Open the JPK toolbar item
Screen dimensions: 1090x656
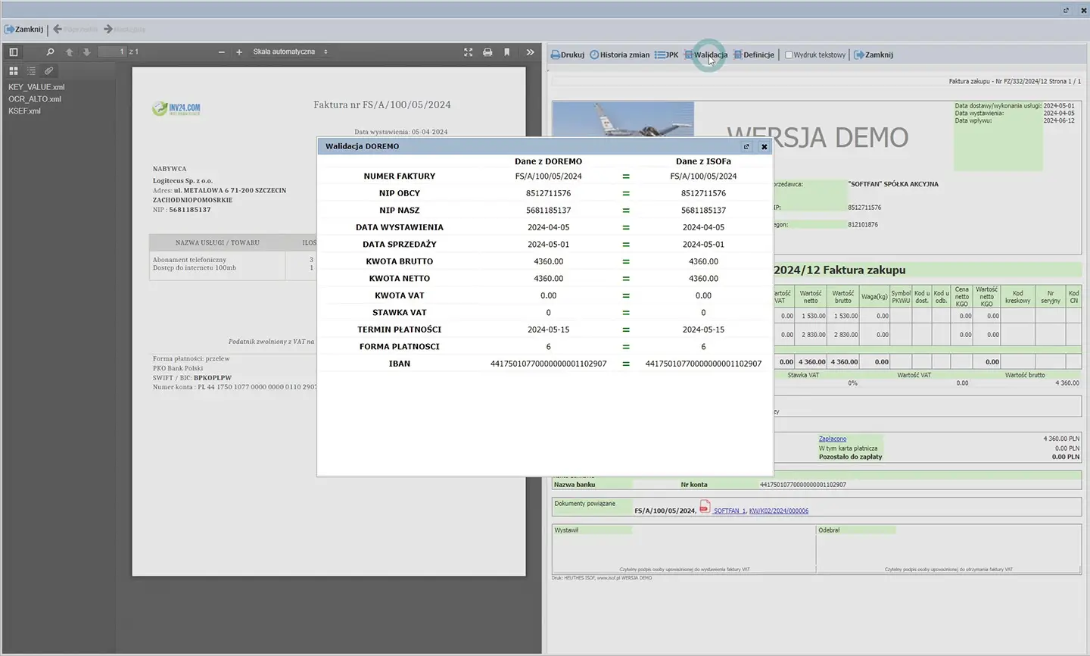coord(667,55)
